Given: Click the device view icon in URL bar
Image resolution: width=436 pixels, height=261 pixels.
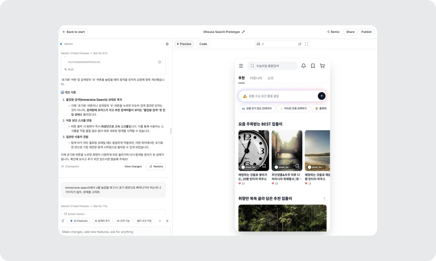Looking at the screenshot, I should point(258,44).
